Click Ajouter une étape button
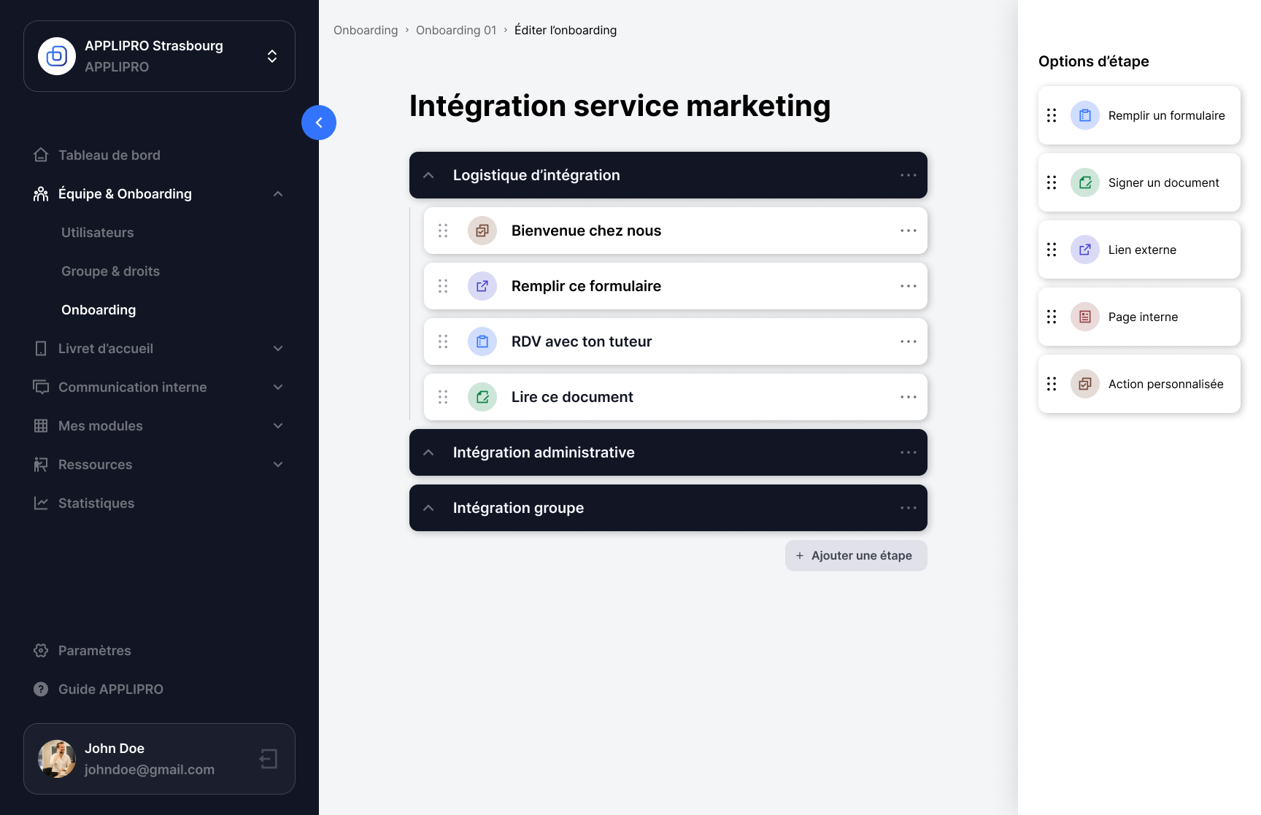This screenshot has height=815, width=1261. coord(855,556)
